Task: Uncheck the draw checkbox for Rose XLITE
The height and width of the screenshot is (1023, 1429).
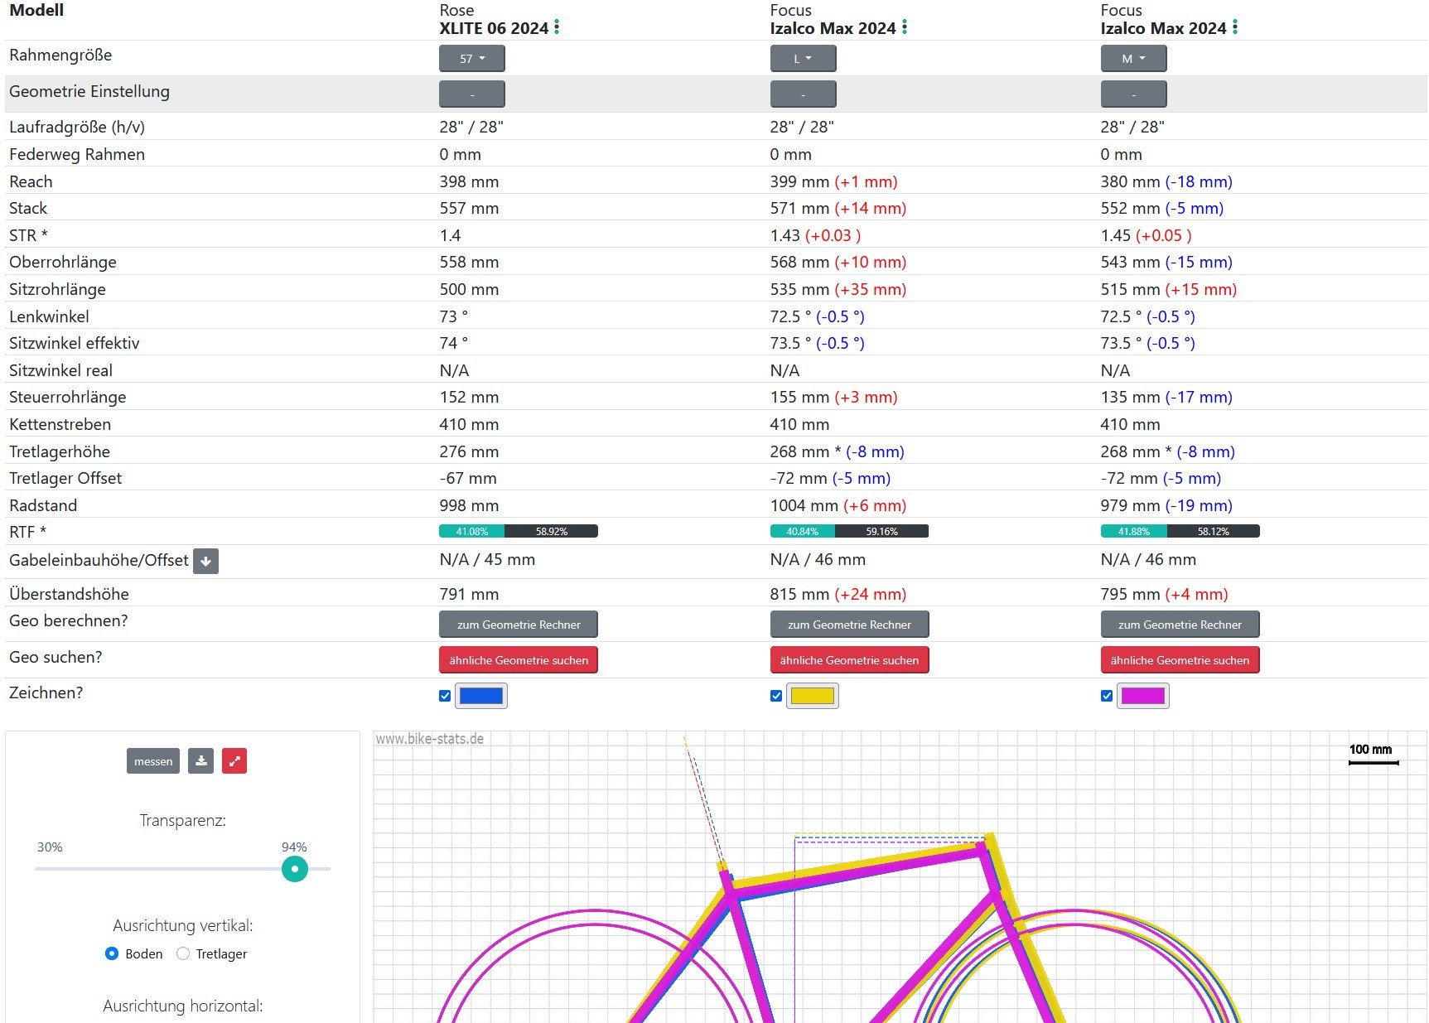Action: (x=445, y=696)
